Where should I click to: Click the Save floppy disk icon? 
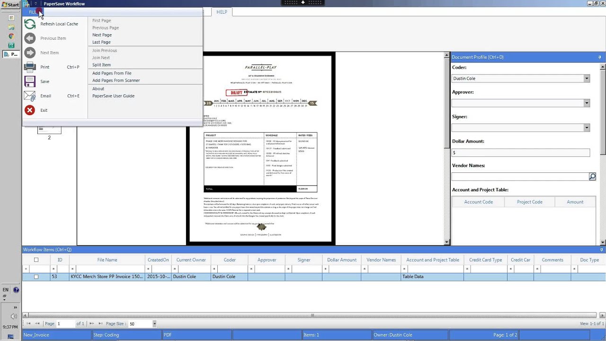(30, 81)
